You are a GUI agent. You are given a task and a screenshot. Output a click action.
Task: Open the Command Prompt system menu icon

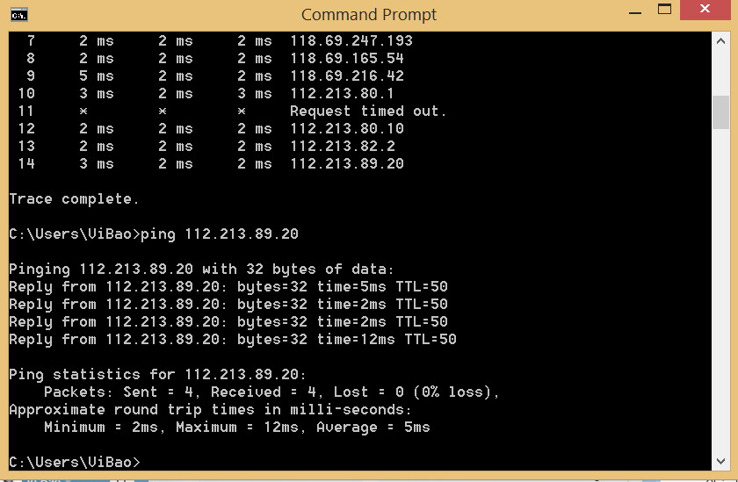(x=19, y=15)
